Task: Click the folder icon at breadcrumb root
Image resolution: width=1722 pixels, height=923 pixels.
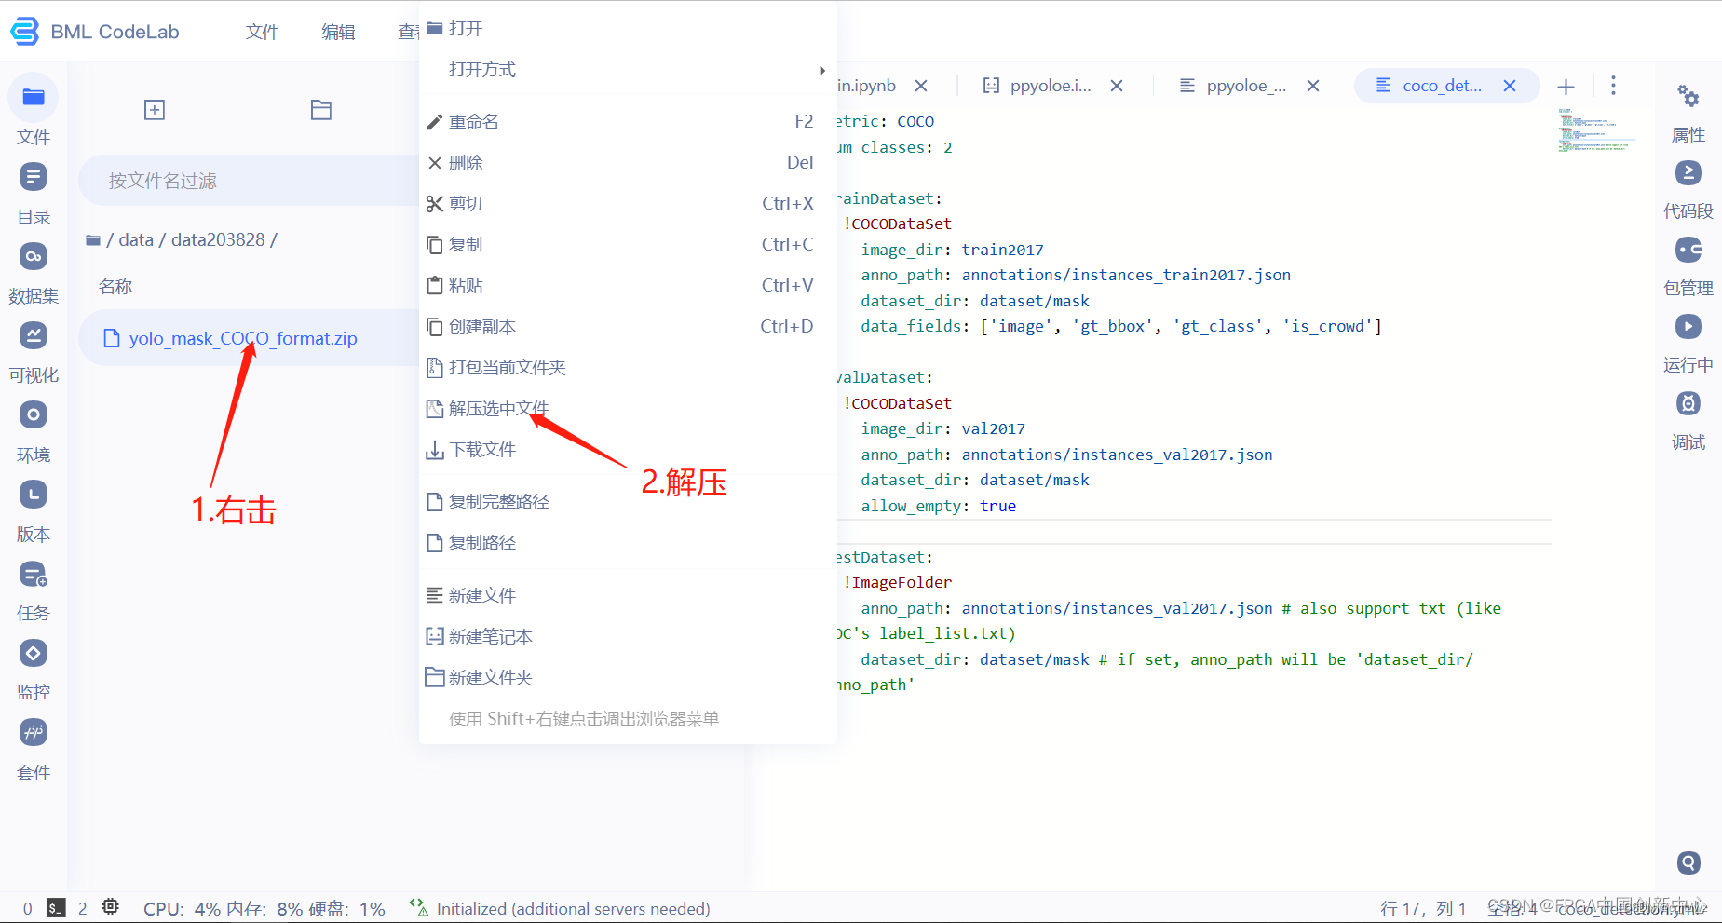Action: pos(93,240)
